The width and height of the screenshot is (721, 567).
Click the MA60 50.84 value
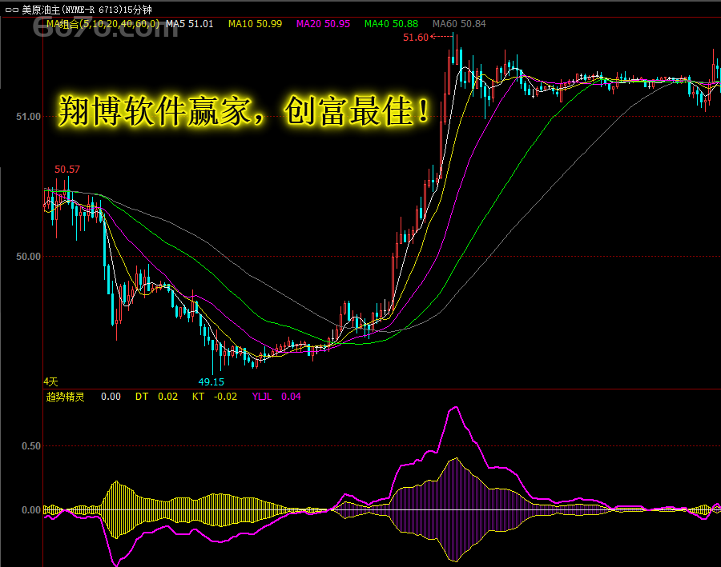[x=459, y=24]
